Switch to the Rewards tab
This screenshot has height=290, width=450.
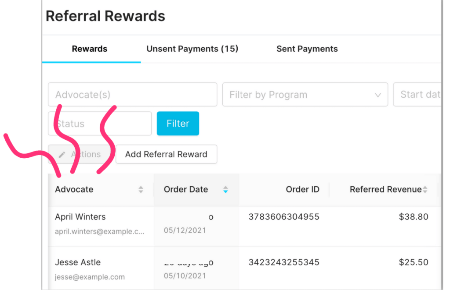[x=90, y=49]
